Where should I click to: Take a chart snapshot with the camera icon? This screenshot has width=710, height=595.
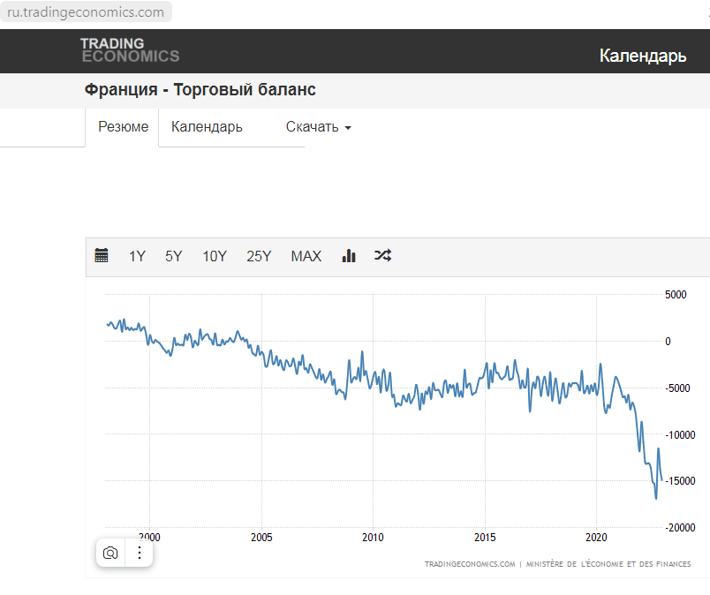click(110, 553)
